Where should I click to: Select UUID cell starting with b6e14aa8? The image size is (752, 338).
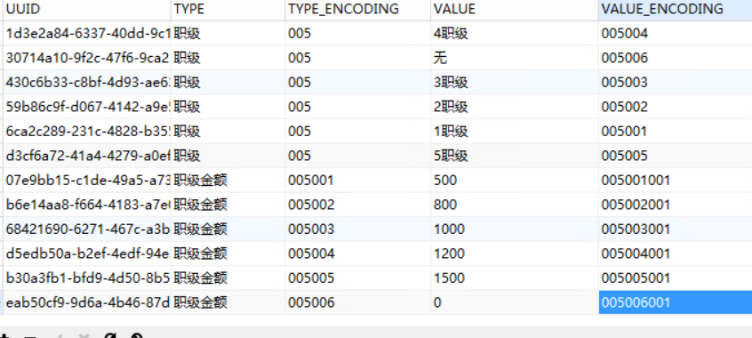point(87,205)
